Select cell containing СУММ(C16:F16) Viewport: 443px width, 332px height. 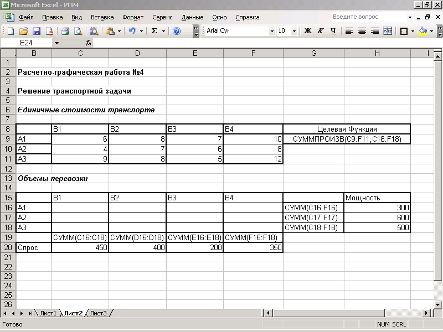click(x=313, y=207)
